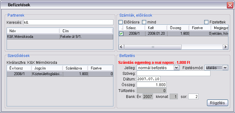Close the Befizetések window

tap(230, 5)
